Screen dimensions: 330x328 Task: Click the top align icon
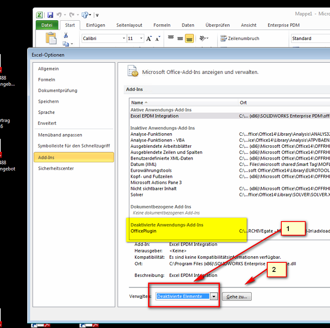click(171, 38)
